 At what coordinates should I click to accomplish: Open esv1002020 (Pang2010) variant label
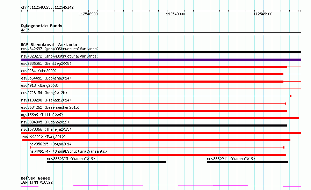tap(44, 137)
